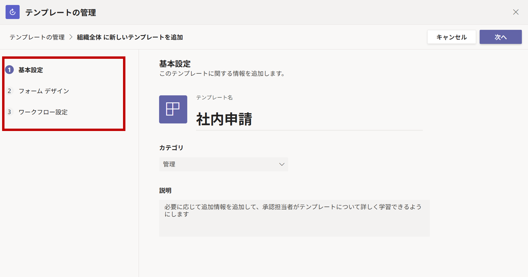
Task: Select the 基本設定 step
Action: click(31, 70)
